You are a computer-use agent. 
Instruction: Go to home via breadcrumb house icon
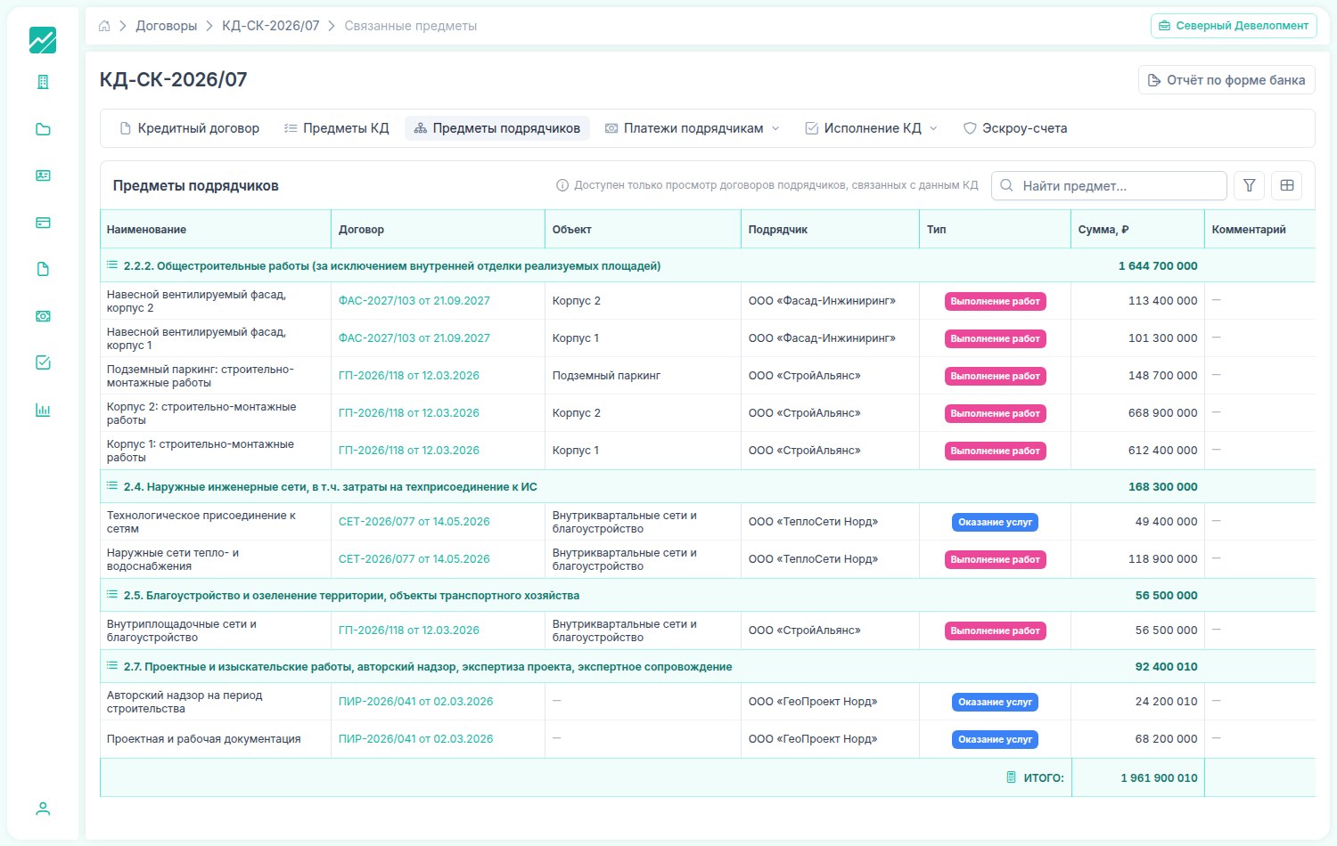point(104,26)
